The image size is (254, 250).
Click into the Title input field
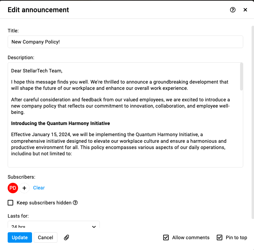point(125,42)
